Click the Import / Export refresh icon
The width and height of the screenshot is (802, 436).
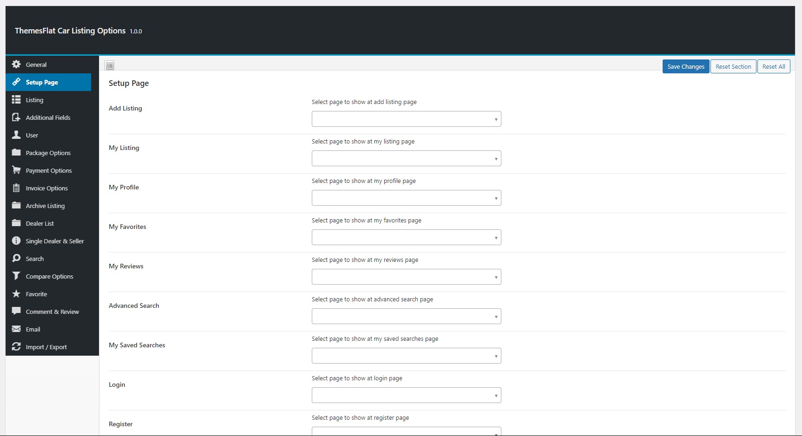tap(16, 346)
